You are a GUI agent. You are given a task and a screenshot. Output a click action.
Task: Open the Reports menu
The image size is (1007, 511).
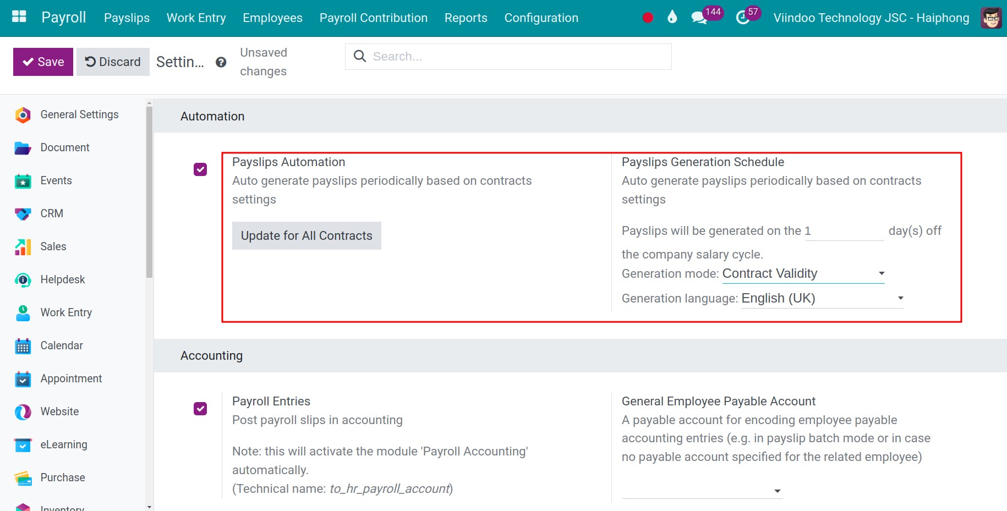click(466, 18)
